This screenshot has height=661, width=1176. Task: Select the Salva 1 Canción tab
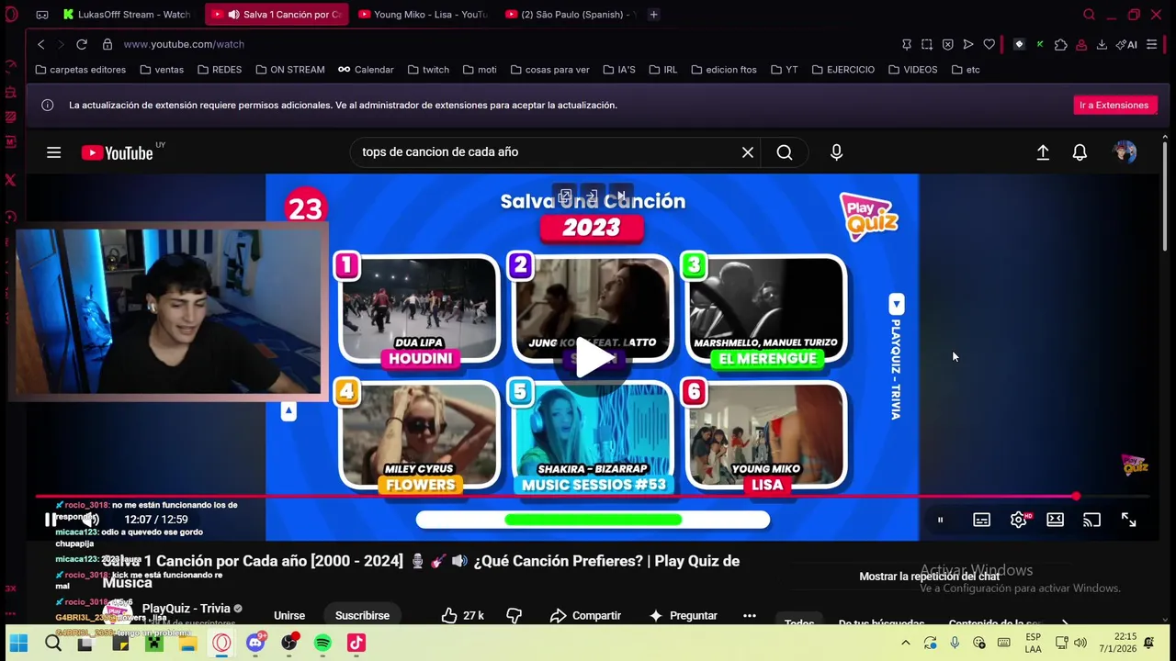[x=276, y=15]
